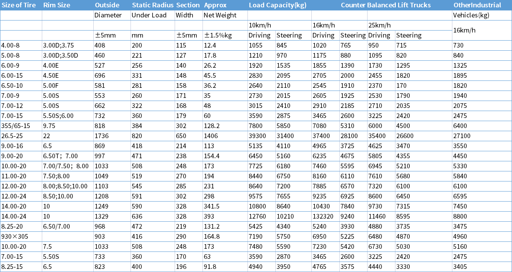Select rim size '6.50/7.00'

57,227
